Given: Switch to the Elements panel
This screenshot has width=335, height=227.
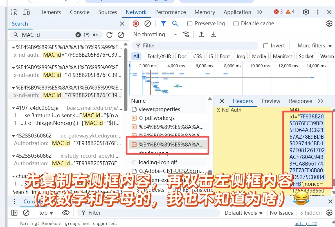Looking at the screenshot, I should (50, 12).
